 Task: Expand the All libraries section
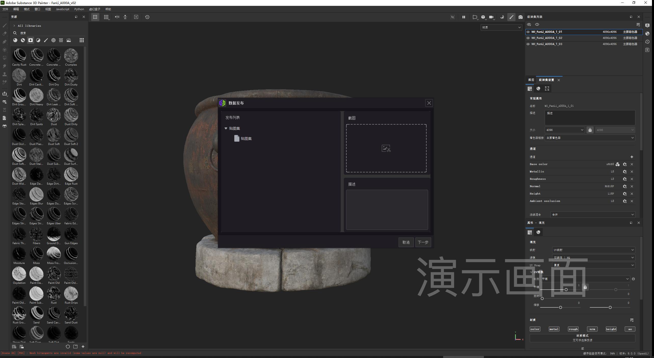(x=14, y=26)
